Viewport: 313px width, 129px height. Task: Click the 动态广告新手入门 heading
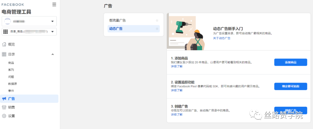point(228,29)
